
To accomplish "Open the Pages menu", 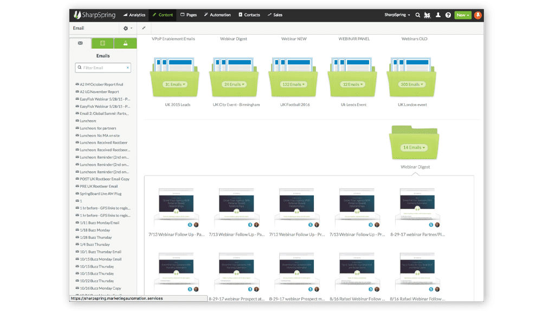I will coord(189,15).
